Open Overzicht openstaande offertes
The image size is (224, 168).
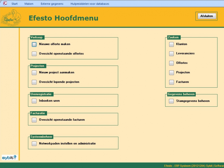click(34, 54)
